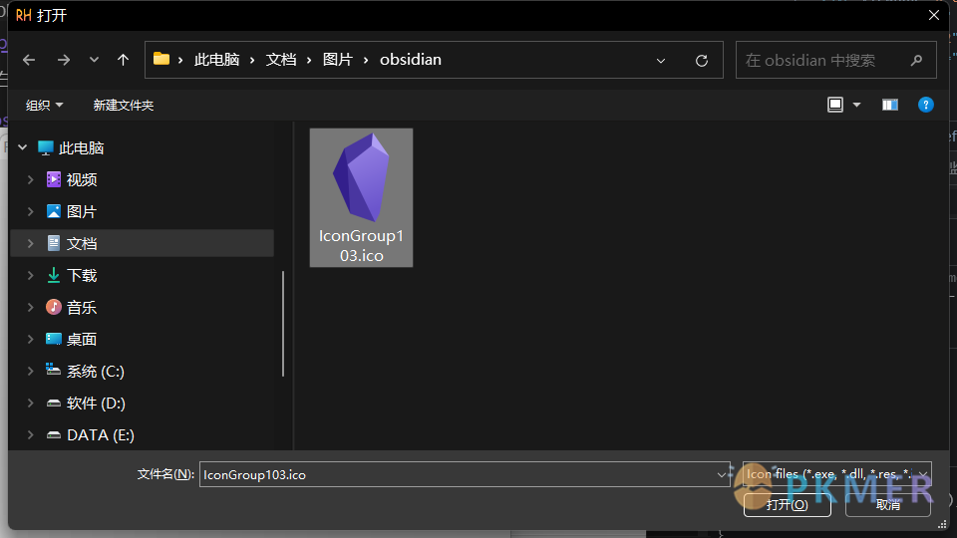The width and height of the screenshot is (957, 538).
Task: Expand the 下载 tree node
Action: (x=30, y=275)
